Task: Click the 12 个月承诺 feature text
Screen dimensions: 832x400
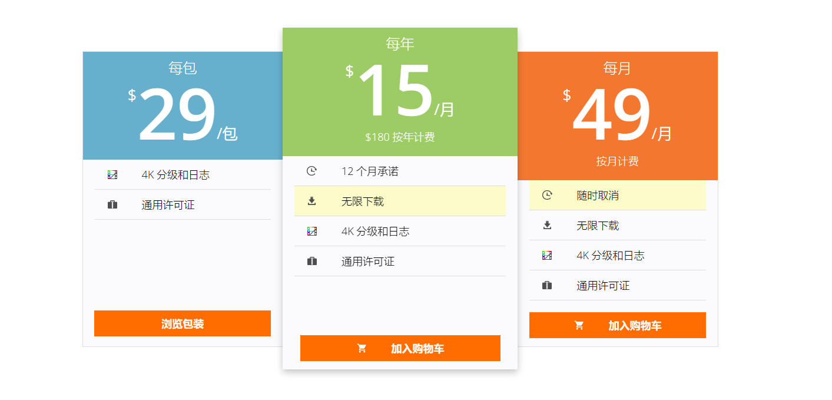Action: click(370, 171)
